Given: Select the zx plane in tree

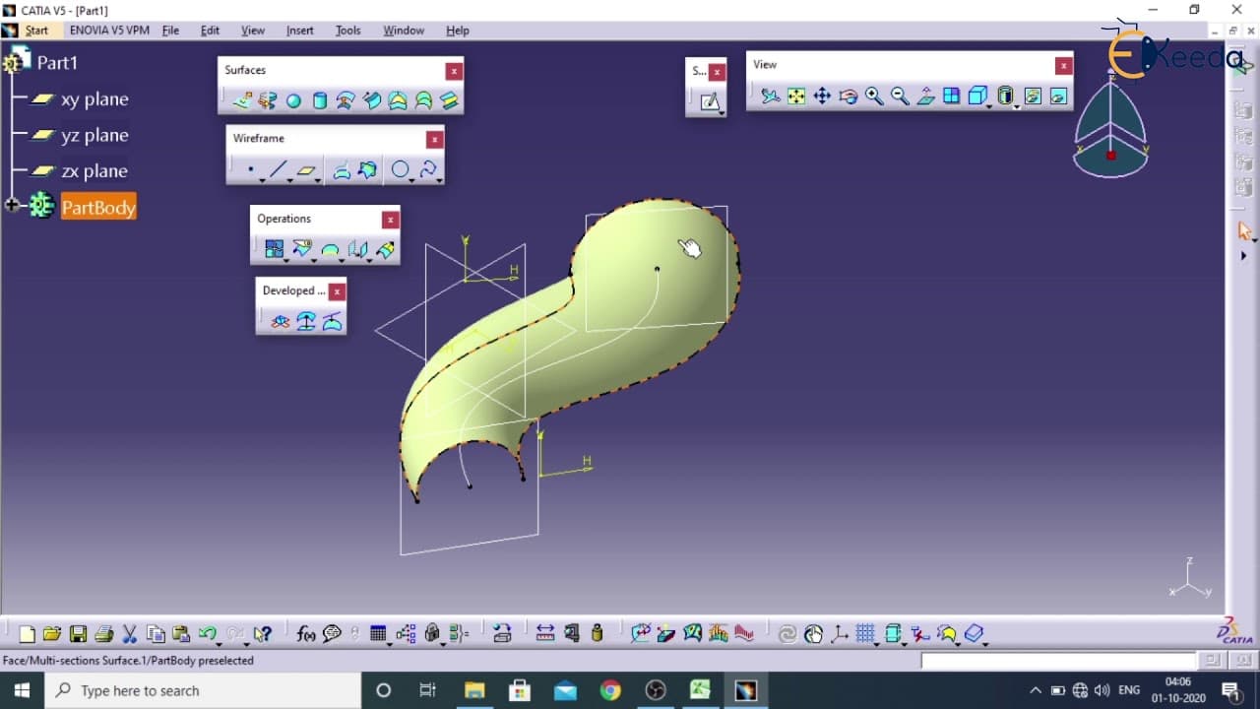Looking at the screenshot, I should 94,171.
